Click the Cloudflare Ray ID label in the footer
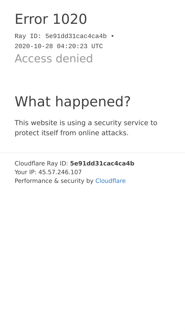This screenshot has height=330, width=185. coord(41,163)
